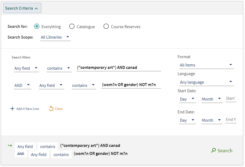Collapse Search Criteria using the chevron icon
This screenshot has width=245, height=167.
click(x=36, y=8)
